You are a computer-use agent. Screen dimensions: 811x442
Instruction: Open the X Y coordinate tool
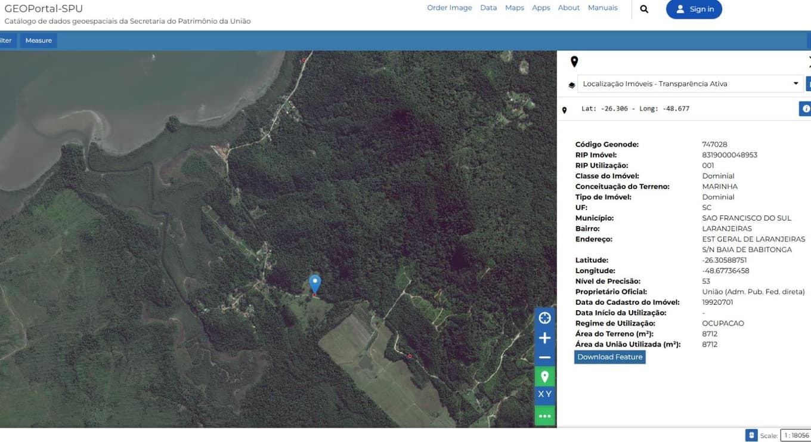click(544, 394)
